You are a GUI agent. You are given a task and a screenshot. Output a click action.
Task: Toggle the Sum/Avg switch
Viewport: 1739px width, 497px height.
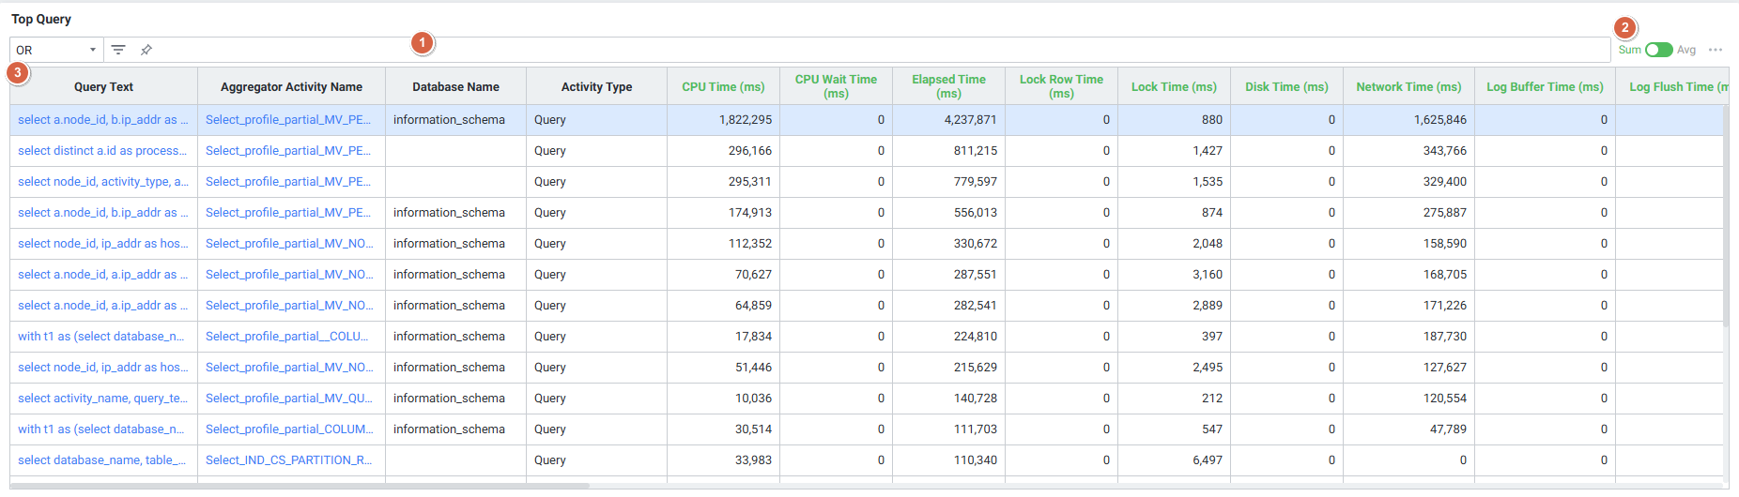coord(1658,50)
